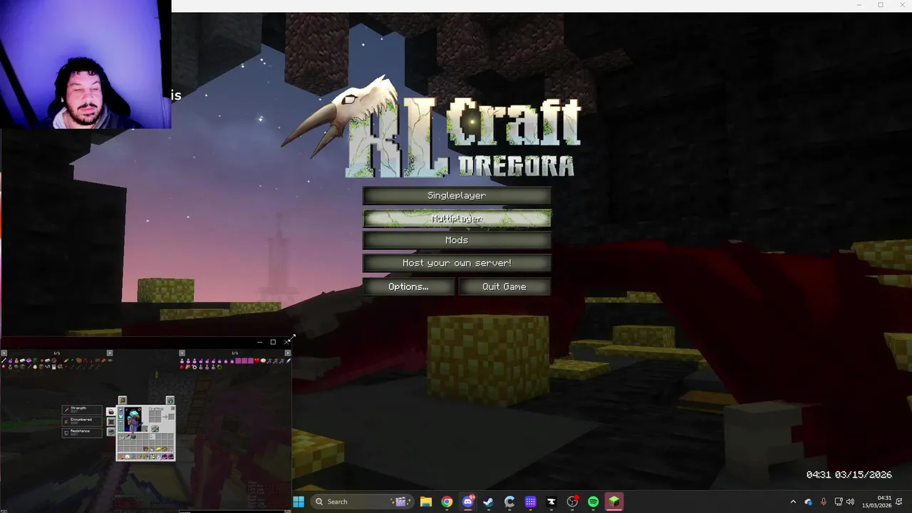Open the volume tray icon
Screen dimensions: 912x513
(850, 502)
